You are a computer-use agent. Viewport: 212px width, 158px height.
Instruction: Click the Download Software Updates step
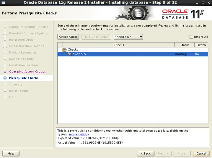(29, 33)
